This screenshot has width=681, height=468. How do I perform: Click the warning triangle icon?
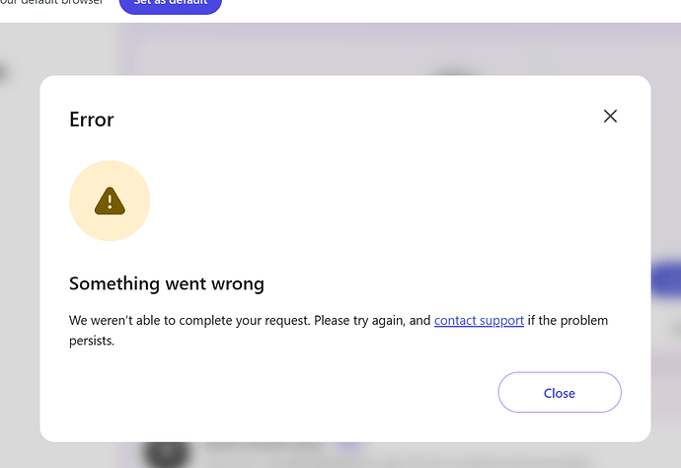[x=110, y=200]
